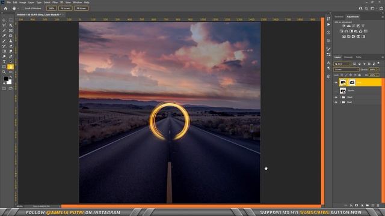
Task: Click the Fill Screen button
Action: click(81, 8)
